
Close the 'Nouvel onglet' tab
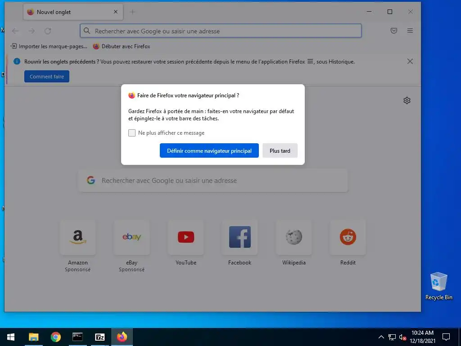[116, 12]
